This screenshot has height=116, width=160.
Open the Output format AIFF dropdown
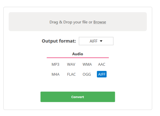point(96,41)
